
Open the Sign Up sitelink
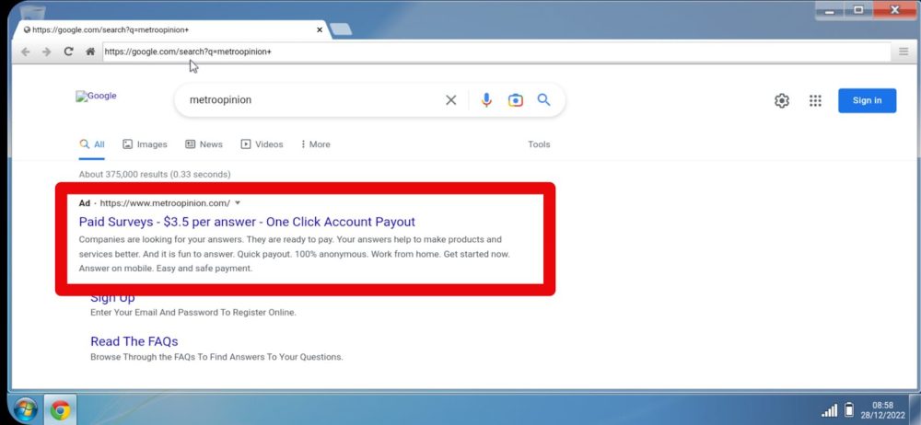click(112, 299)
